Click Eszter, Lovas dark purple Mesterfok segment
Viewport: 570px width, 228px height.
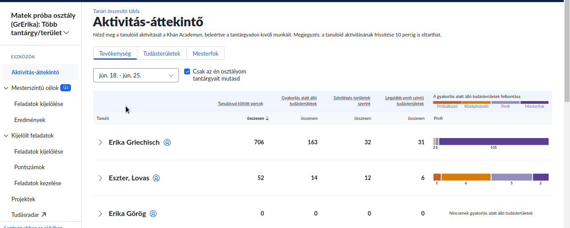(541, 177)
